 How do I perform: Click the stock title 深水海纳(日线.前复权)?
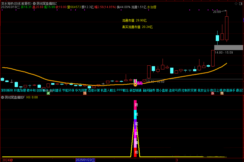point(16,4)
